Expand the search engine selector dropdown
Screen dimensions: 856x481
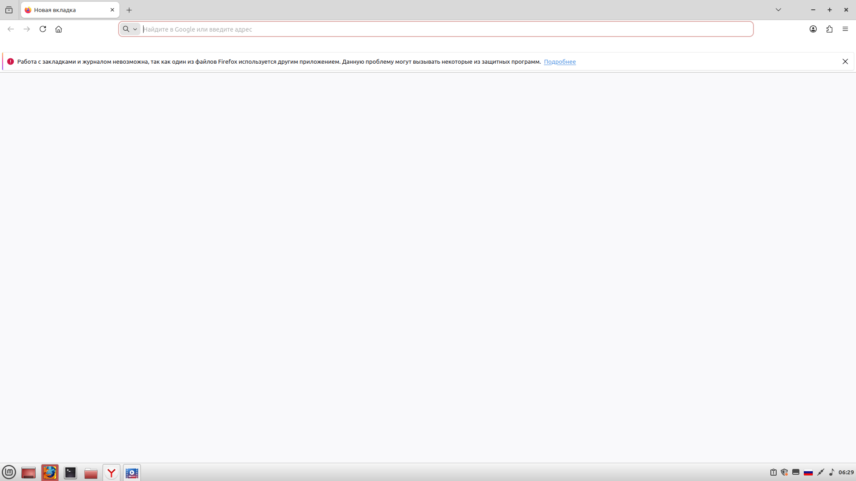[x=130, y=29]
